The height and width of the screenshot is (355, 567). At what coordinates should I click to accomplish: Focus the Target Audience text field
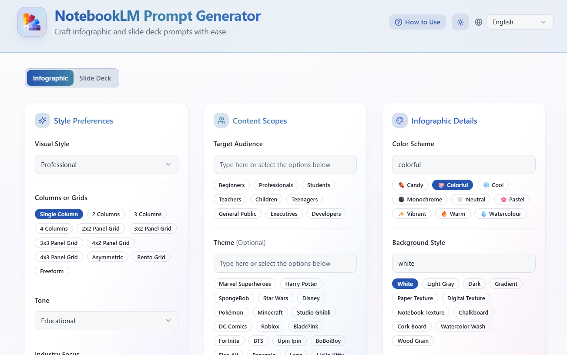(x=285, y=164)
